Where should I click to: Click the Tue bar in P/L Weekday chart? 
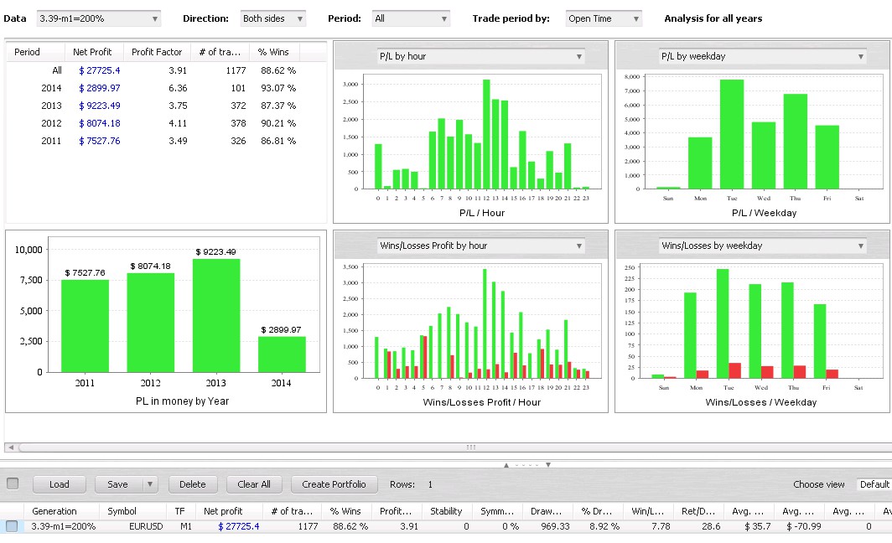coord(732,134)
